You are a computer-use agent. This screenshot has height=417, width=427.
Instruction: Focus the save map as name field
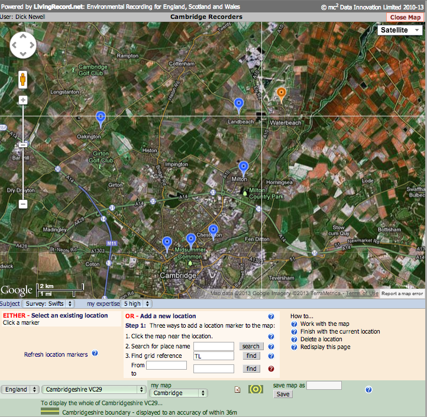pyautogui.click(x=324, y=386)
